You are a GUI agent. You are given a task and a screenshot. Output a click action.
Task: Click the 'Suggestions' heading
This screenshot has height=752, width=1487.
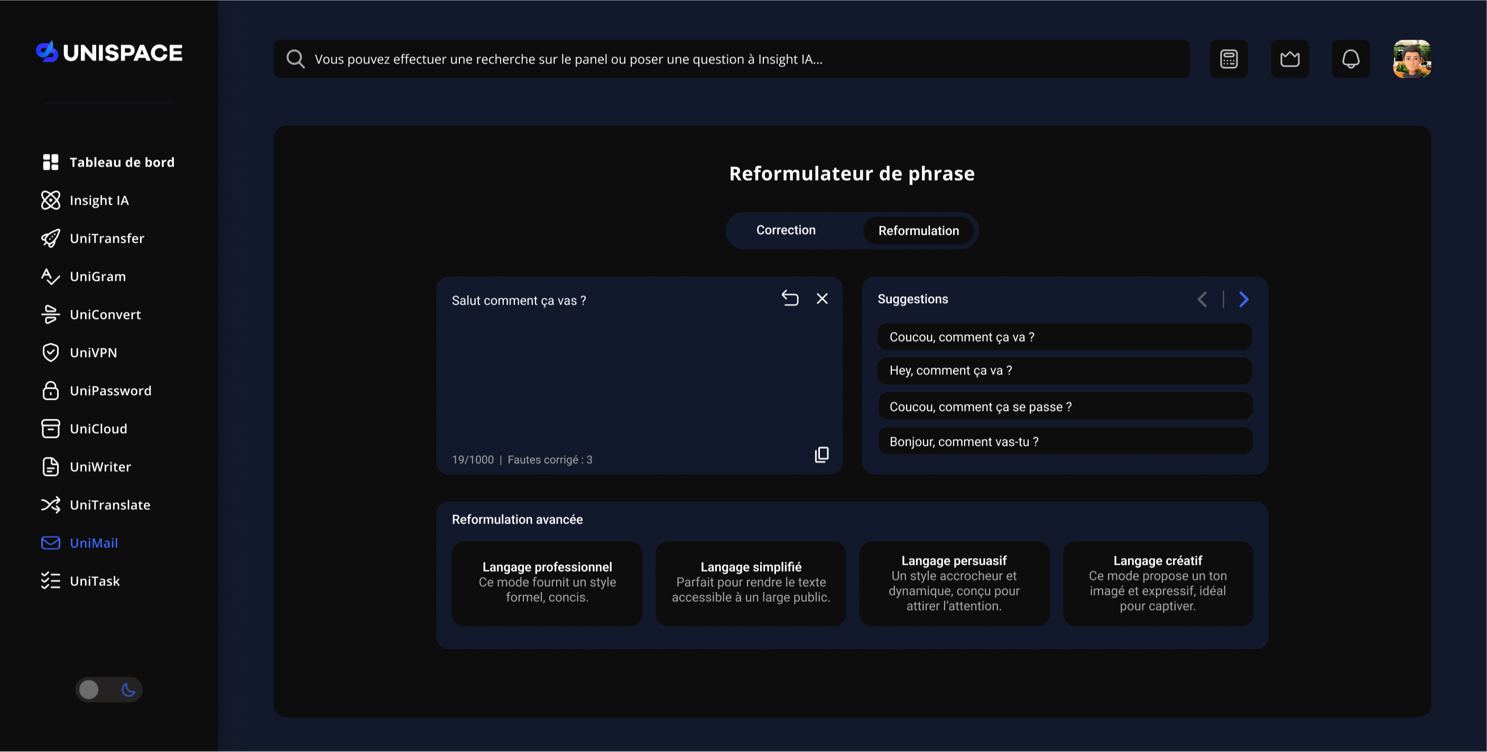912,299
